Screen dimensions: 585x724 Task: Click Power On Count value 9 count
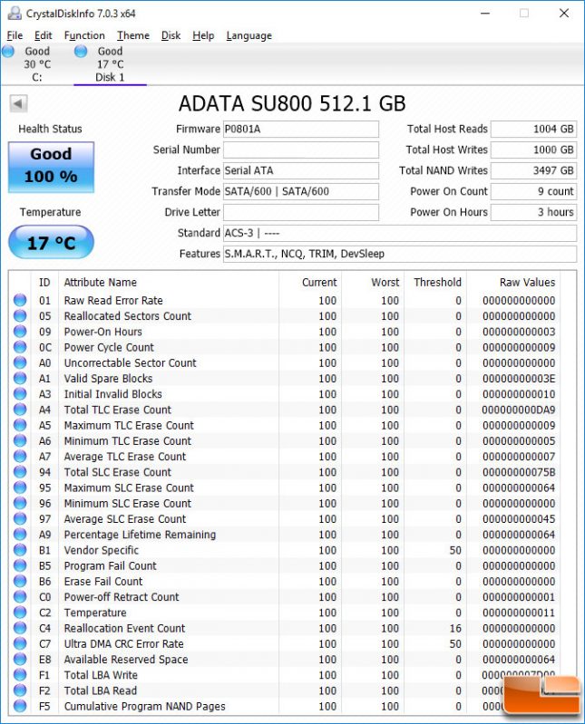pos(533,191)
